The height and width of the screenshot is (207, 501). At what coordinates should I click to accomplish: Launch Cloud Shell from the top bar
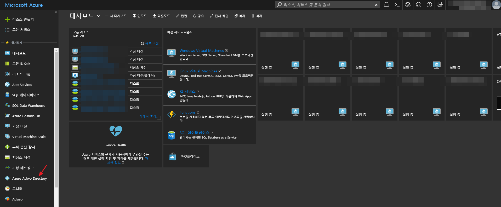click(x=397, y=5)
